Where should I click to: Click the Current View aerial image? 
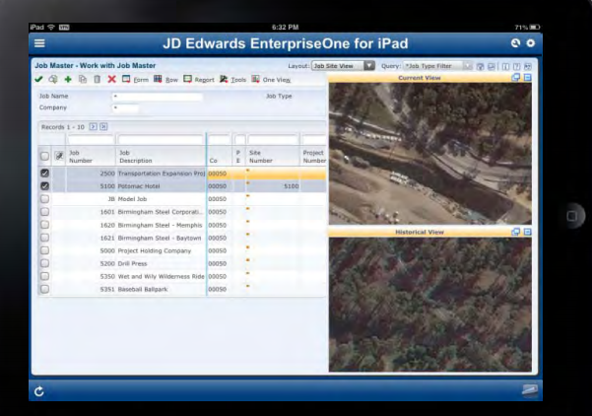(430, 154)
